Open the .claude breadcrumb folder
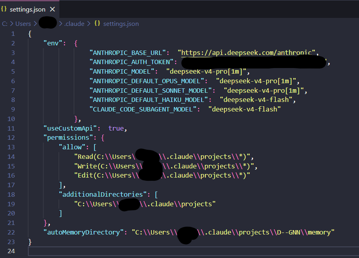Image resolution: width=359 pixels, height=258 pixels. click(x=74, y=24)
